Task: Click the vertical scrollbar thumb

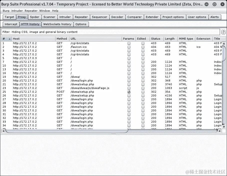Action: pos(224,53)
